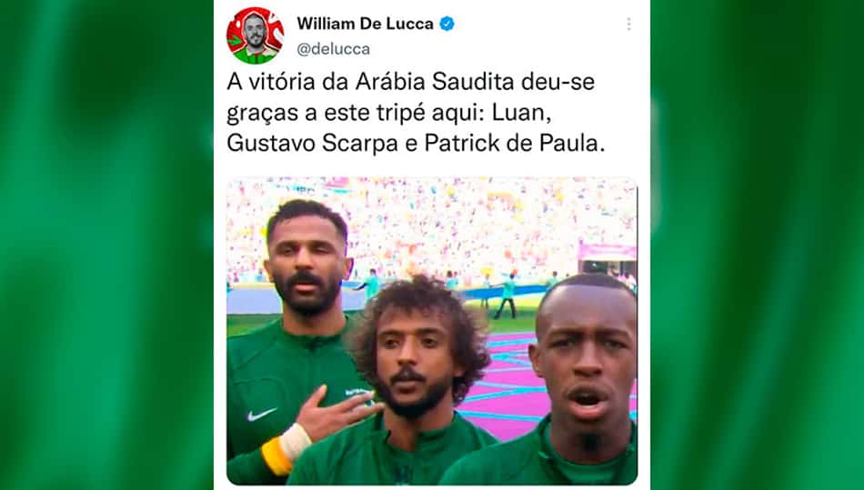Open the @delucca handle link
The height and width of the screenshot is (490, 864).
pyautogui.click(x=334, y=49)
